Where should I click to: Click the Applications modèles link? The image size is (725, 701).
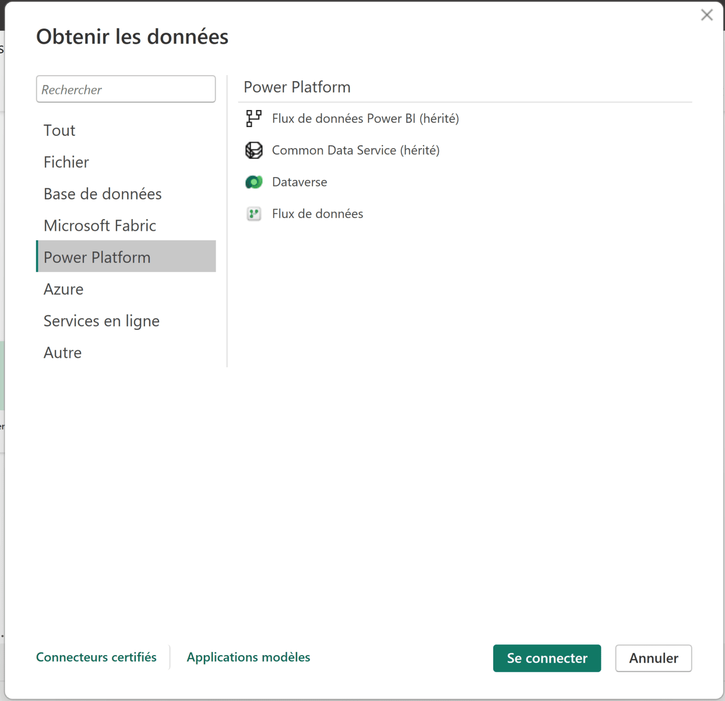pos(248,657)
